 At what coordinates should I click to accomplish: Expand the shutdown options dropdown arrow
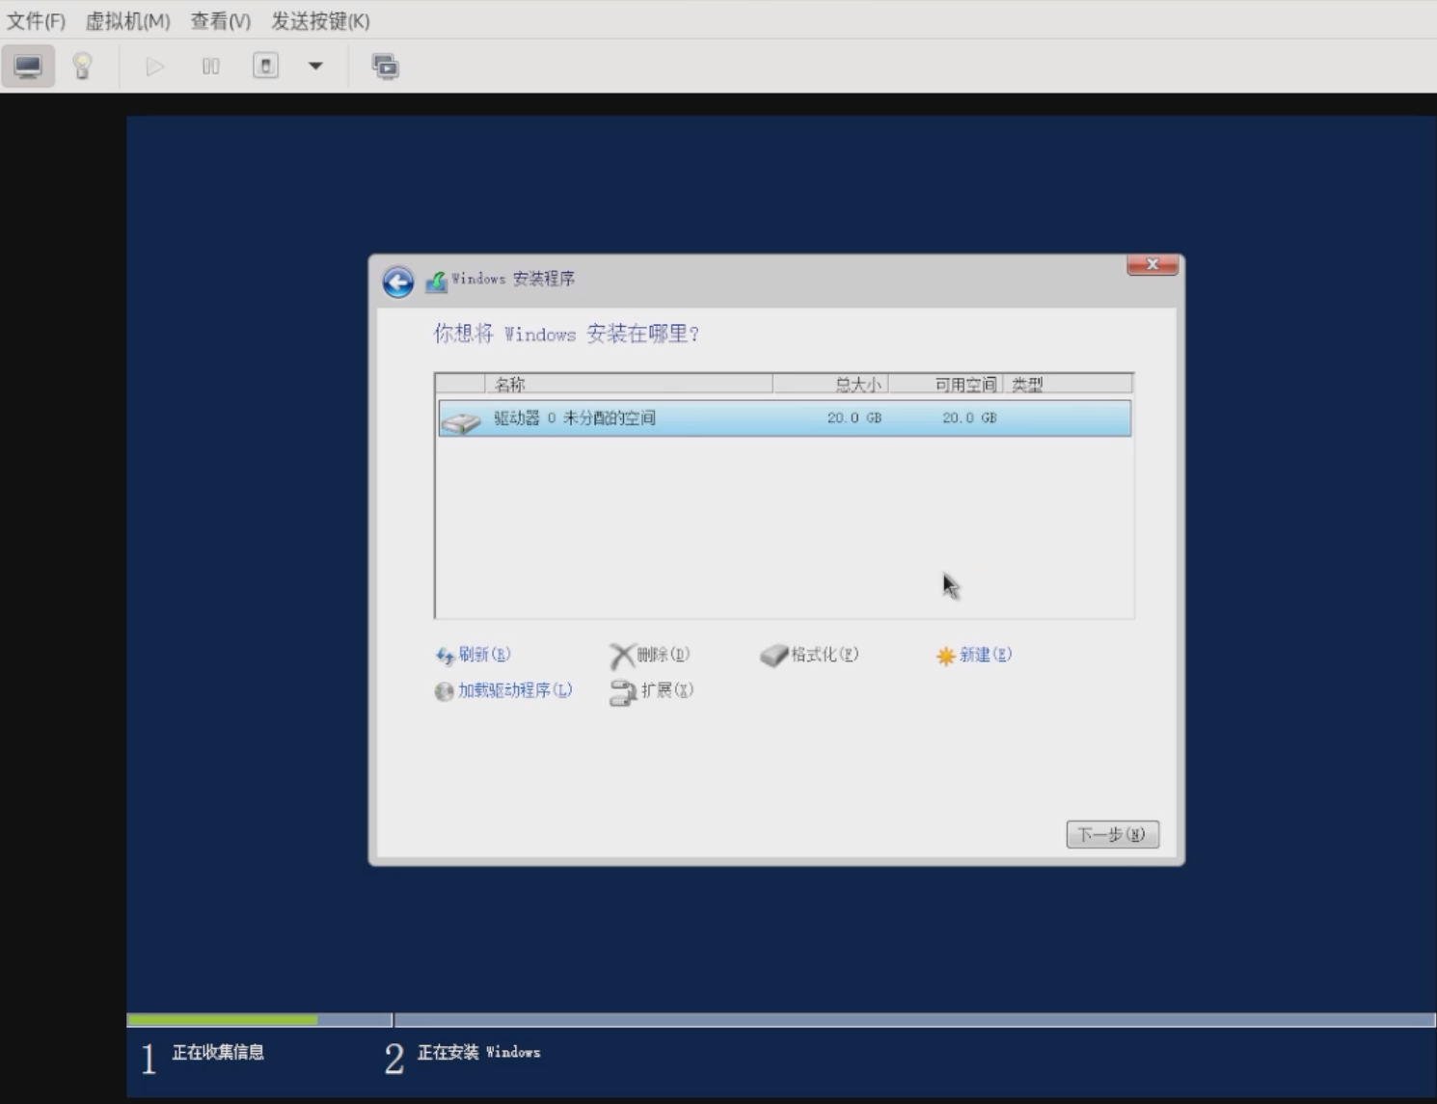pos(315,67)
